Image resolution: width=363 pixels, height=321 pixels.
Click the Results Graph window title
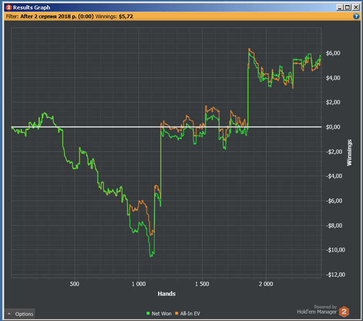click(x=32, y=7)
